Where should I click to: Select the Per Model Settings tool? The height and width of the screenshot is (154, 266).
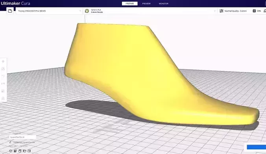(x=3, y=91)
